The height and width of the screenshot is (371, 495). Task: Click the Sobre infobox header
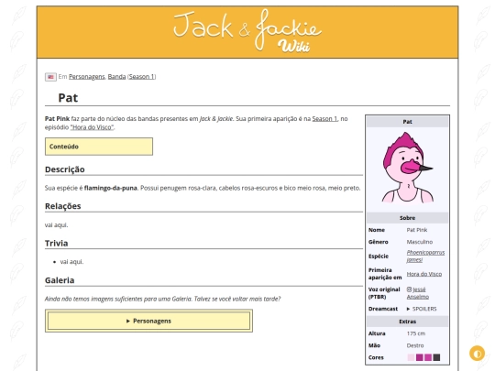[407, 218]
